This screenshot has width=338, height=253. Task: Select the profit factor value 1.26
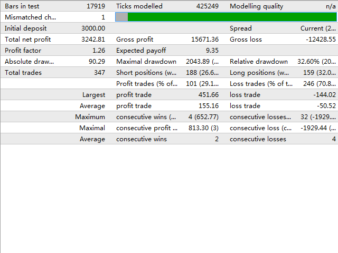(x=99, y=51)
